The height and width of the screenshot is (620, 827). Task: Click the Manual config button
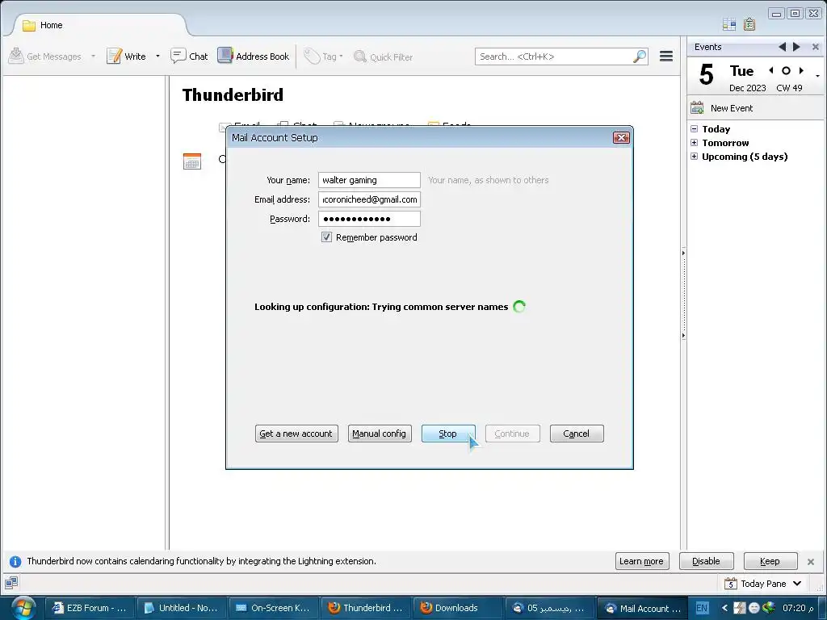coord(380,434)
